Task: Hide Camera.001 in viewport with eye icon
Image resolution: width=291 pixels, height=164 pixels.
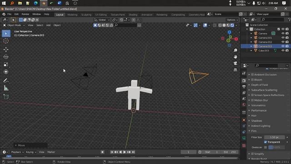Action: [x=283, y=38]
